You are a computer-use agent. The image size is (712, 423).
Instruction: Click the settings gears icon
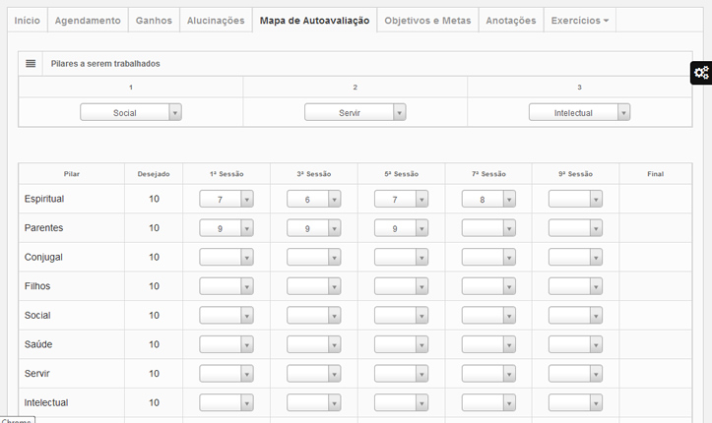tap(700, 72)
